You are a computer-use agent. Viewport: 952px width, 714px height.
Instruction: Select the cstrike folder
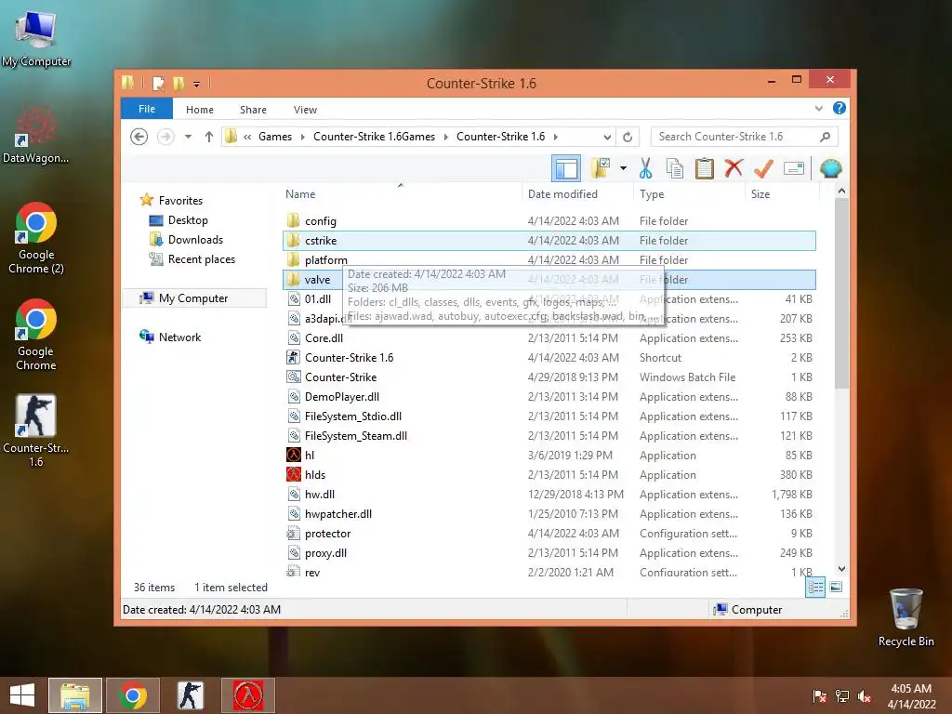tap(549, 241)
